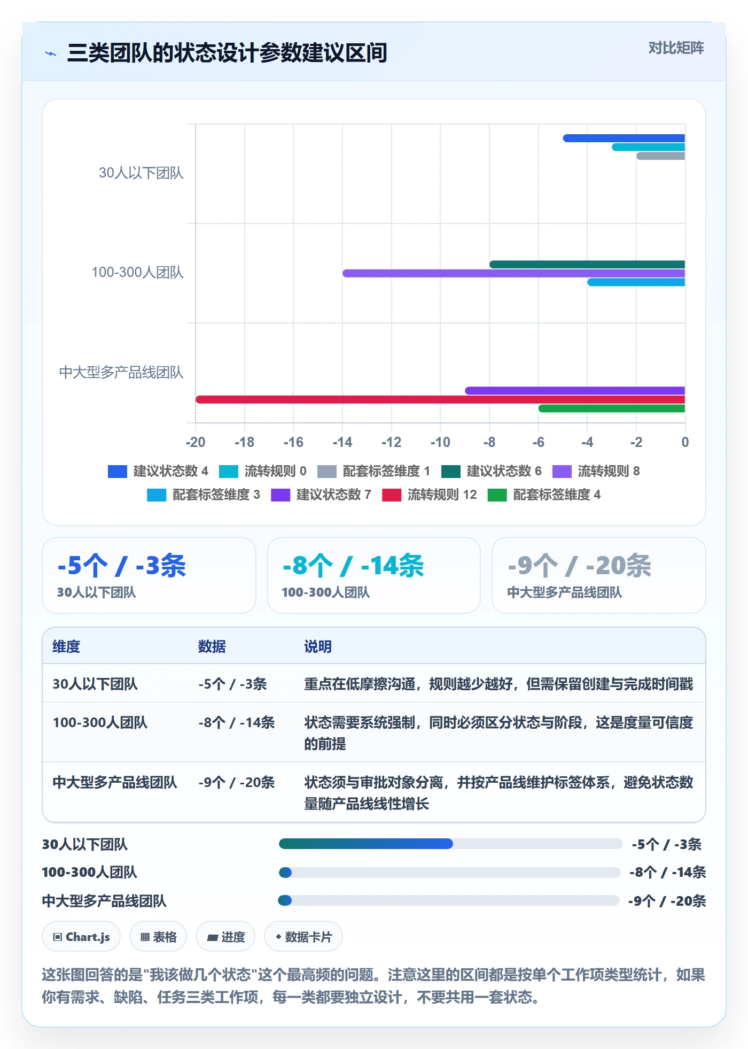748x1049 pixels.
Task: Toggle legend item 建议状态数 6
Action: [x=491, y=471]
